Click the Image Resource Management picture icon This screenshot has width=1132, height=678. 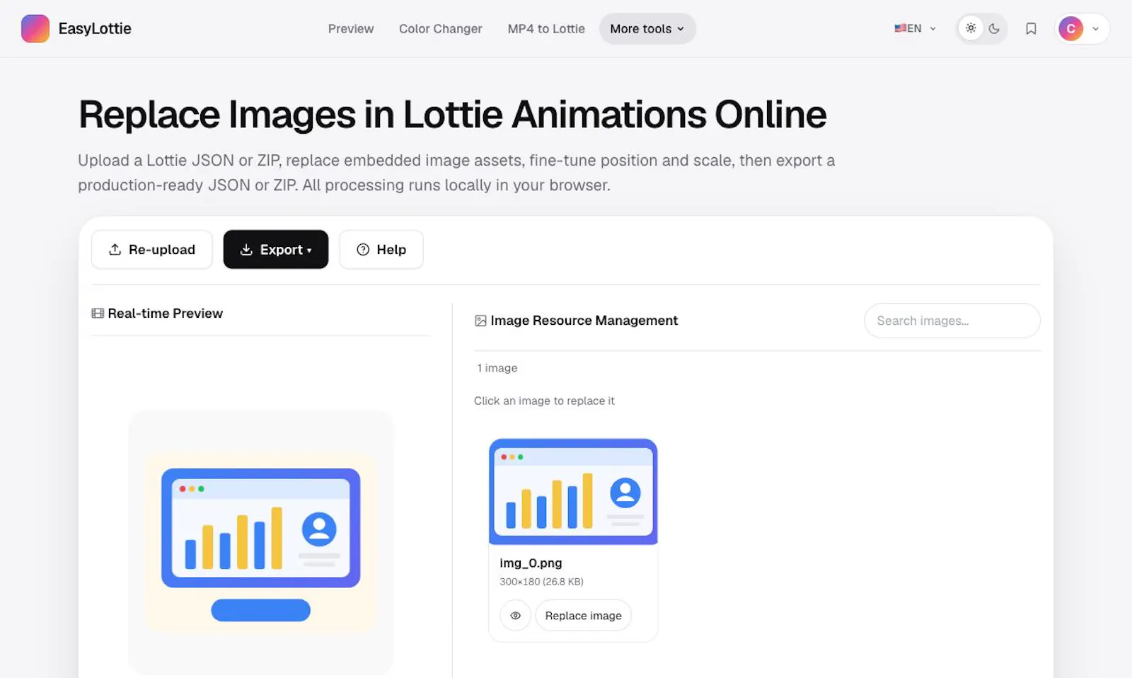(x=480, y=321)
